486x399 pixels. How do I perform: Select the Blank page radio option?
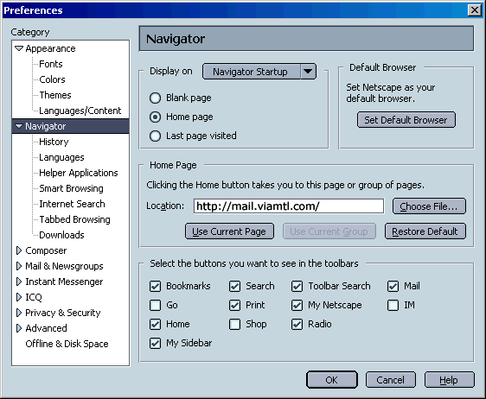155,98
